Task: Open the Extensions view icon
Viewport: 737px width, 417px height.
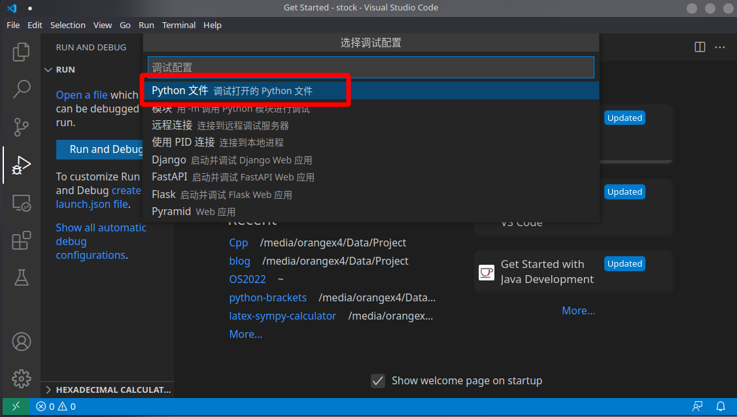Action: (21, 241)
